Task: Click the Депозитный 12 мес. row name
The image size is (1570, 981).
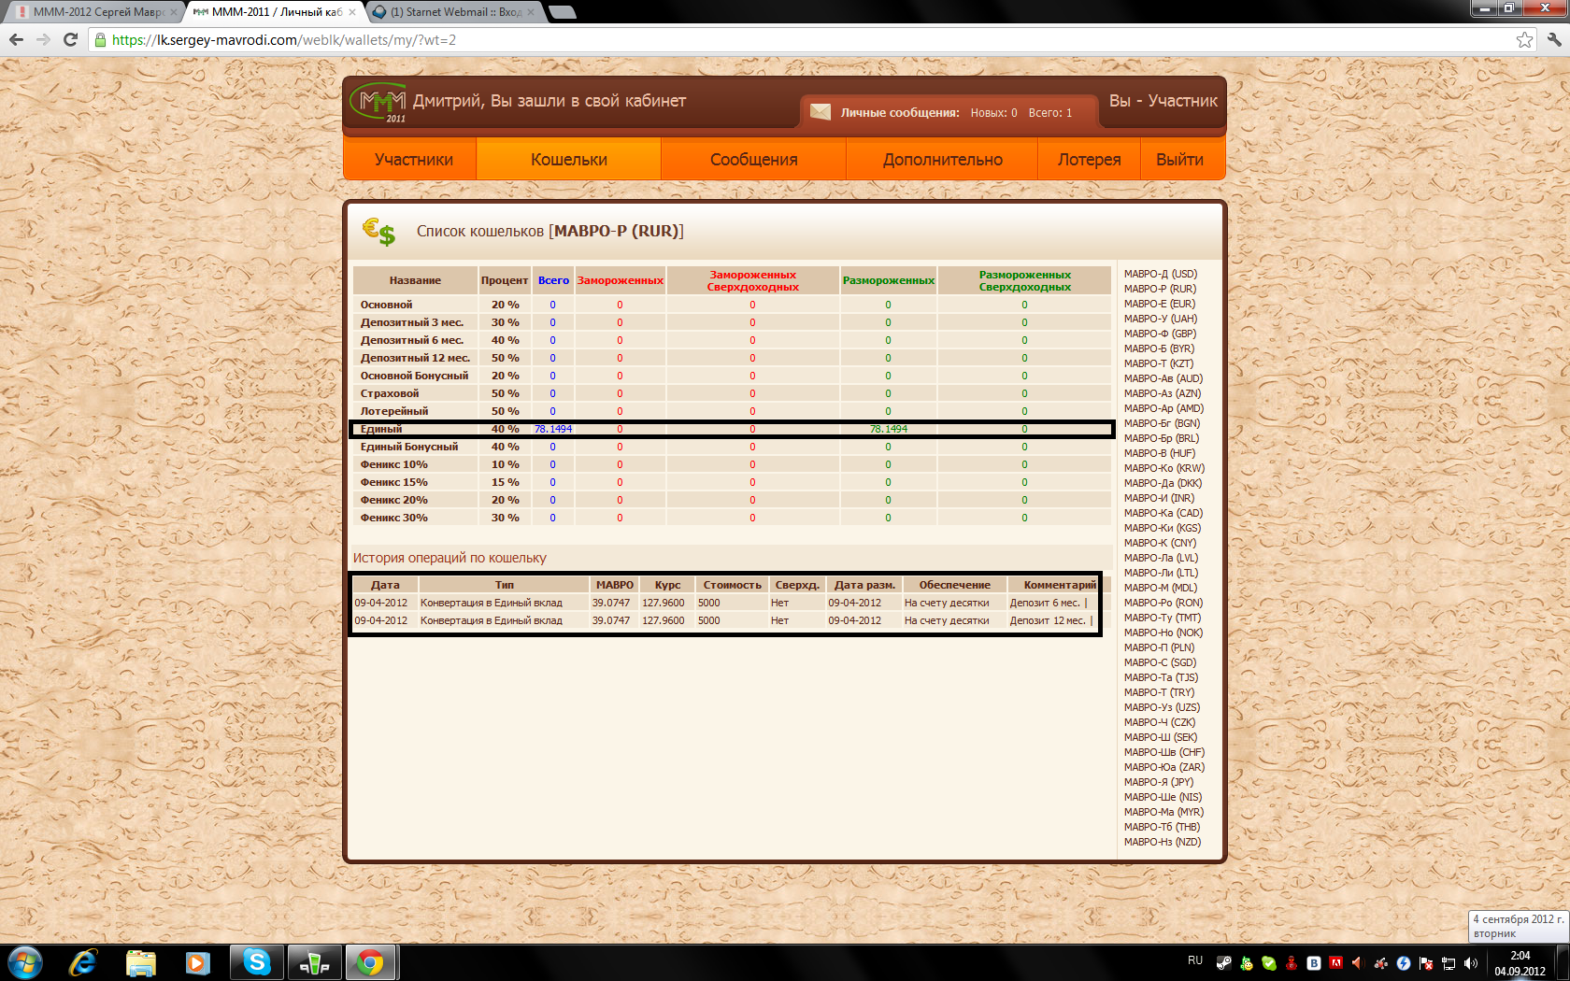Action: 415,358
